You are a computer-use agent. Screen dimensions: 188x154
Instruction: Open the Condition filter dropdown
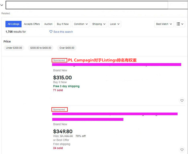coord(81,24)
